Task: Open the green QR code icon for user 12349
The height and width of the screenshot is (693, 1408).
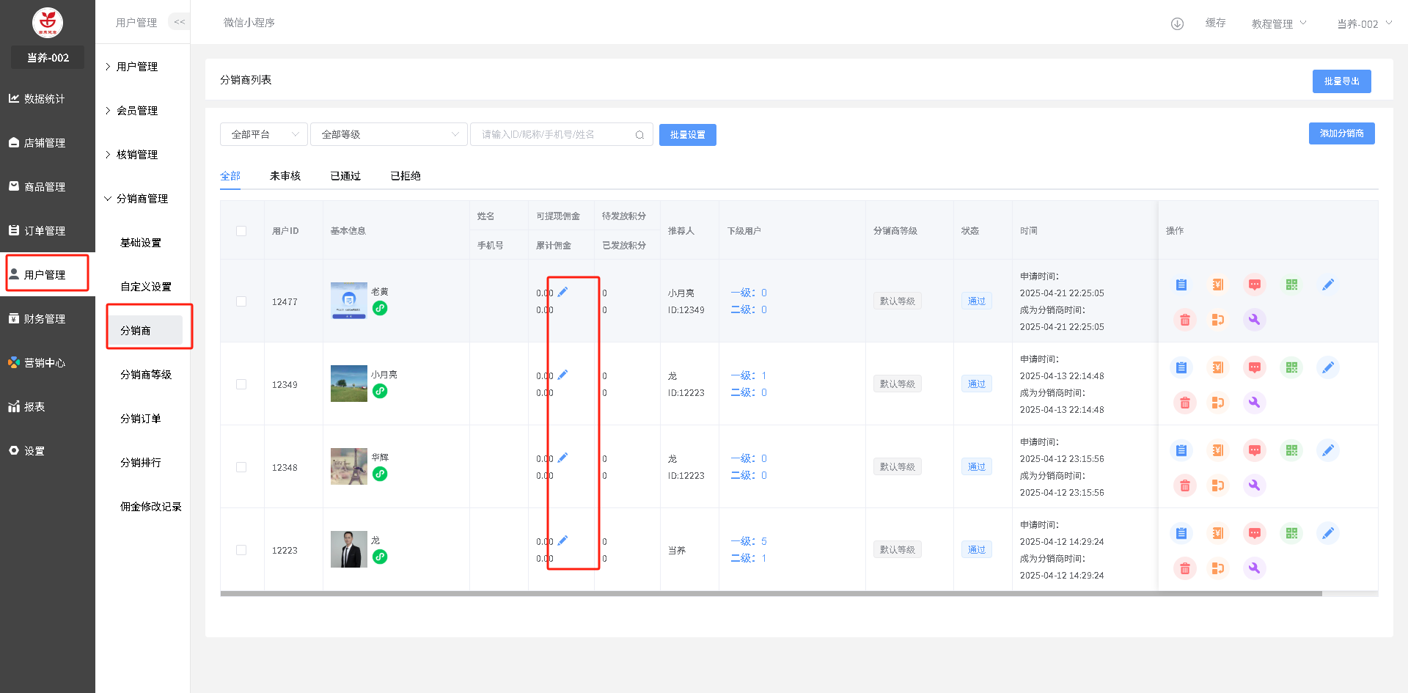Action: [1291, 367]
